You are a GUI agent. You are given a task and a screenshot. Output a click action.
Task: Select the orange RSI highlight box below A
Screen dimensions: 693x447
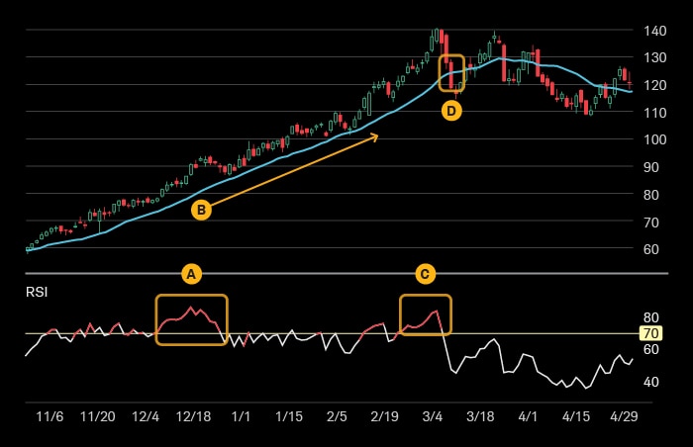191,319
